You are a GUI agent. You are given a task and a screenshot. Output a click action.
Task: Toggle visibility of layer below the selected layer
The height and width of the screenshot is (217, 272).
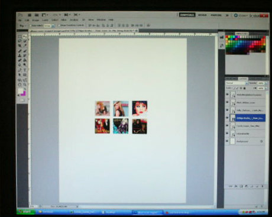coord(227,125)
